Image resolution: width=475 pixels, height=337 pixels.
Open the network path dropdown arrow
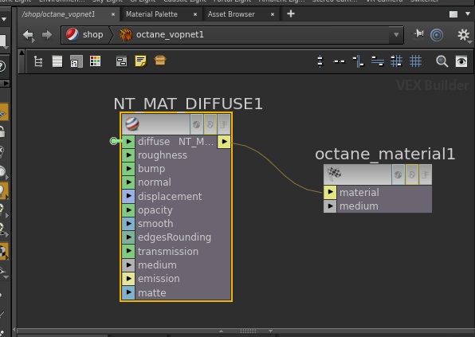point(396,35)
